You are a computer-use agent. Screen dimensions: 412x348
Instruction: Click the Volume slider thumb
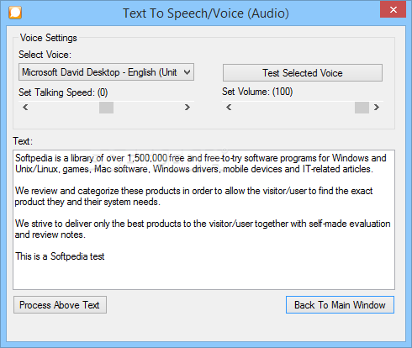[362, 108]
